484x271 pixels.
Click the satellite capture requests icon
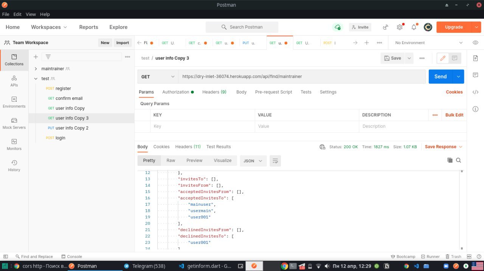tap(386, 27)
